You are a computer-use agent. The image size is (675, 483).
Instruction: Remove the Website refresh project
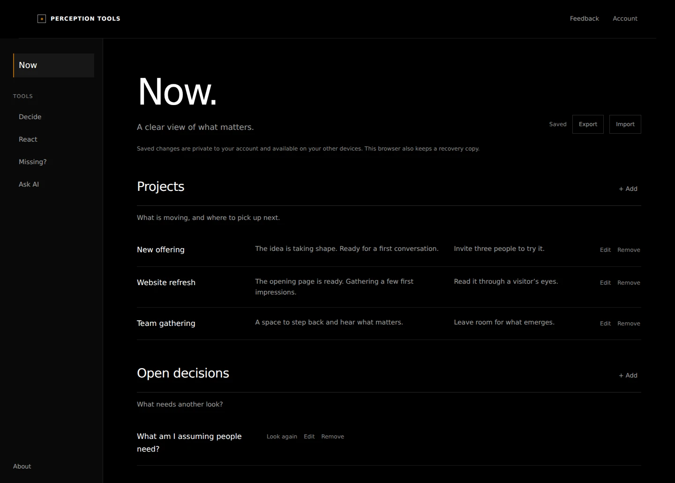tap(629, 283)
